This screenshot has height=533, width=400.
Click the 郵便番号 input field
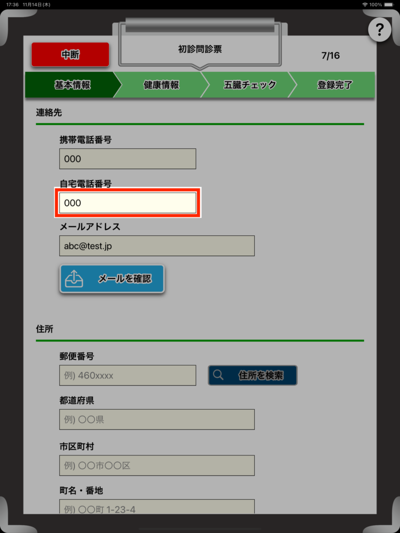click(x=128, y=375)
